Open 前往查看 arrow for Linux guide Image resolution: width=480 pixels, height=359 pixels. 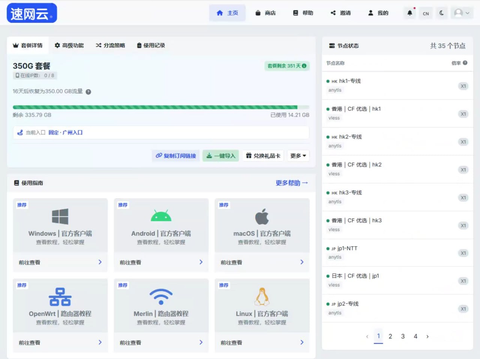[302, 342]
